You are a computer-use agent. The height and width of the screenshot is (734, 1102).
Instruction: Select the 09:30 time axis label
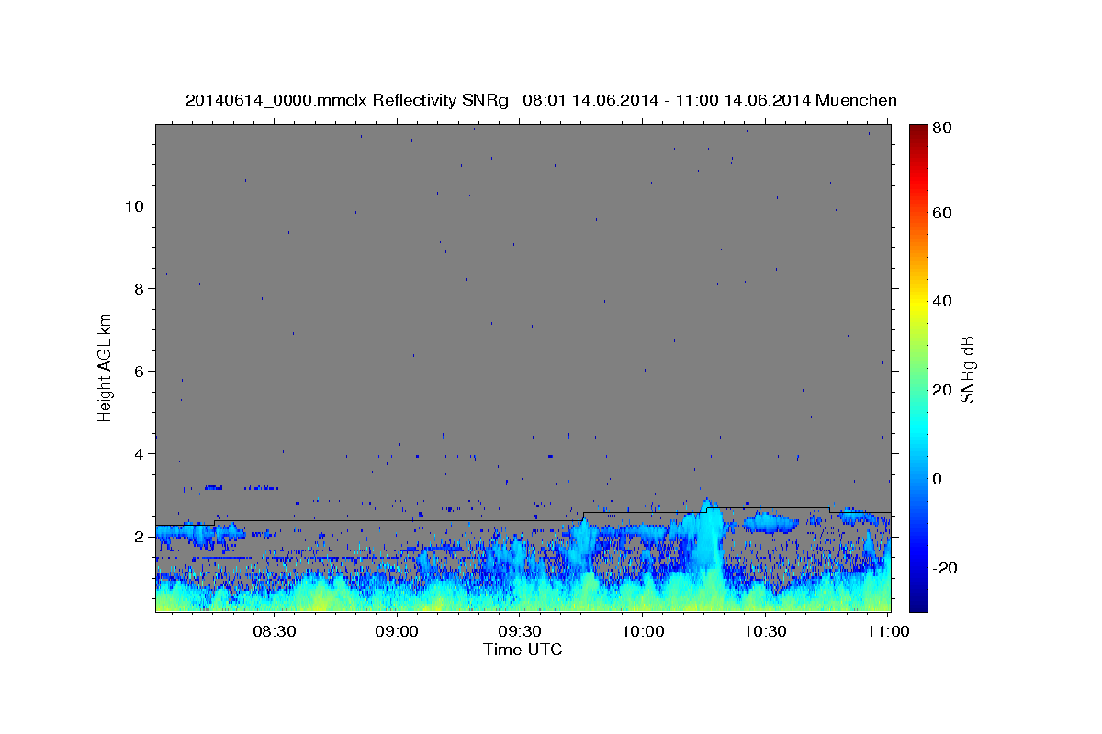coord(520,631)
